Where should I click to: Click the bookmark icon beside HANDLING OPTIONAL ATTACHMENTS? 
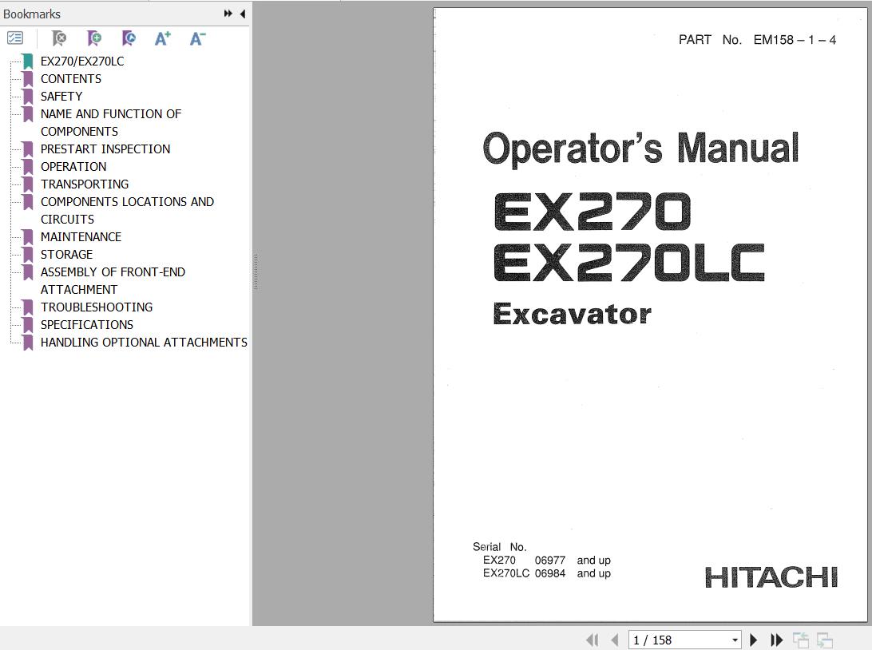pos(28,343)
